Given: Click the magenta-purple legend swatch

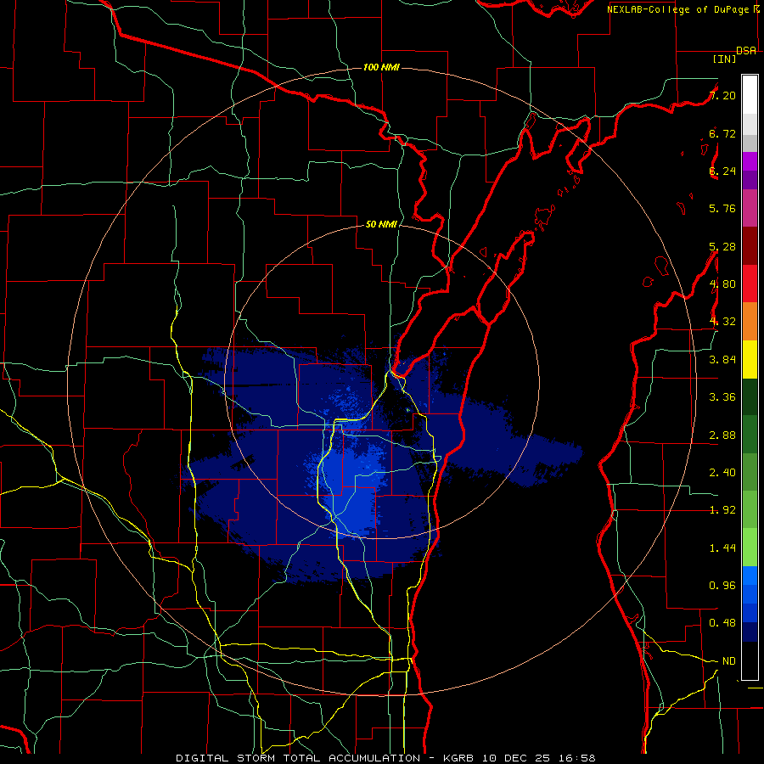Looking at the screenshot, I should tap(750, 208).
